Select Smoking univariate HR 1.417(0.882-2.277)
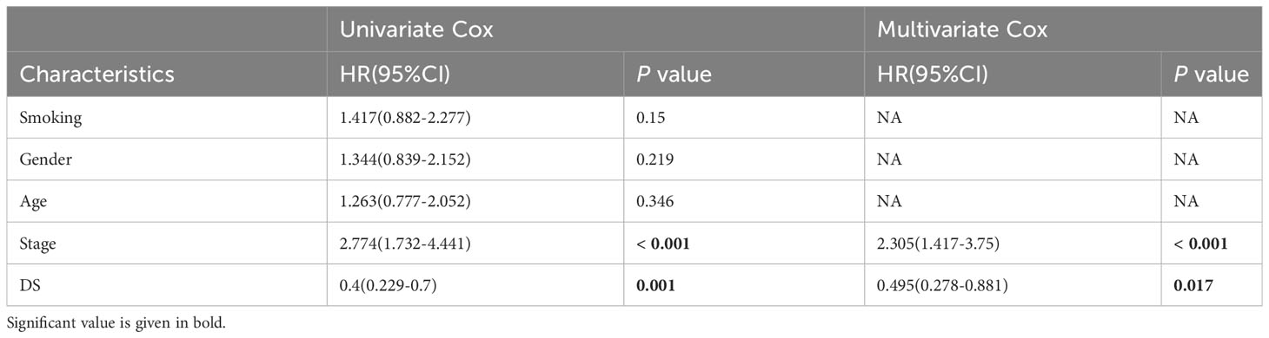1269x338 pixels. click(405, 119)
